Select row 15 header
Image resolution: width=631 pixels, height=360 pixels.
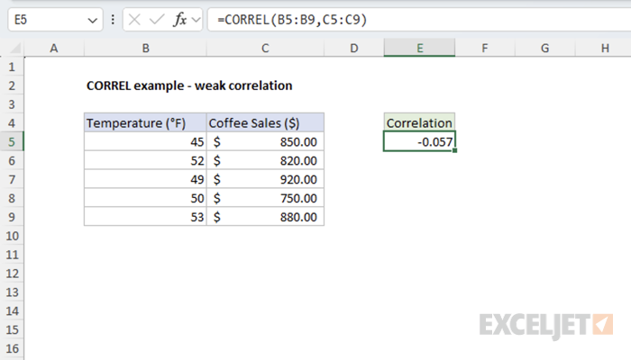pos(12,330)
